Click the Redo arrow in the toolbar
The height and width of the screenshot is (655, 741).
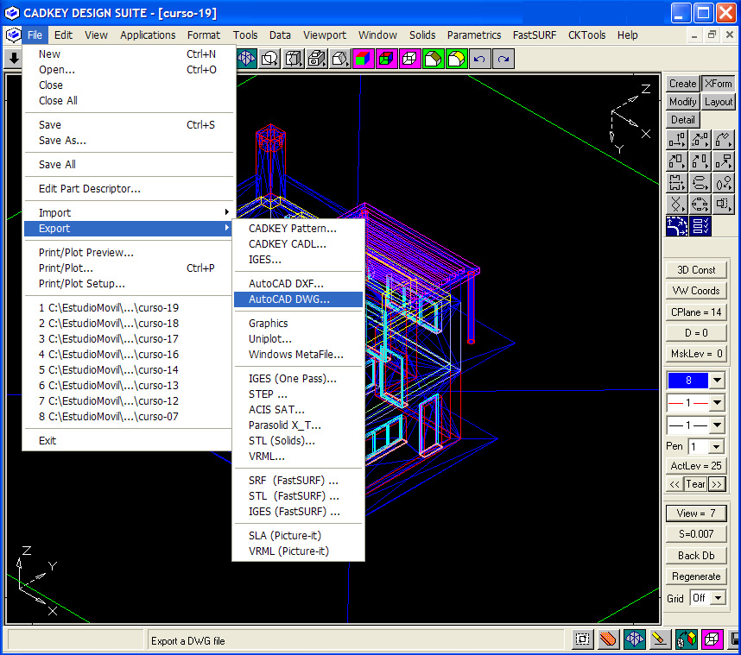[x=502, y=59]
